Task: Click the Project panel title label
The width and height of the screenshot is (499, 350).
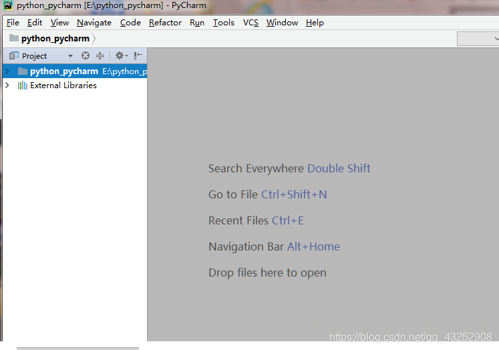Action: coord(34,56)
